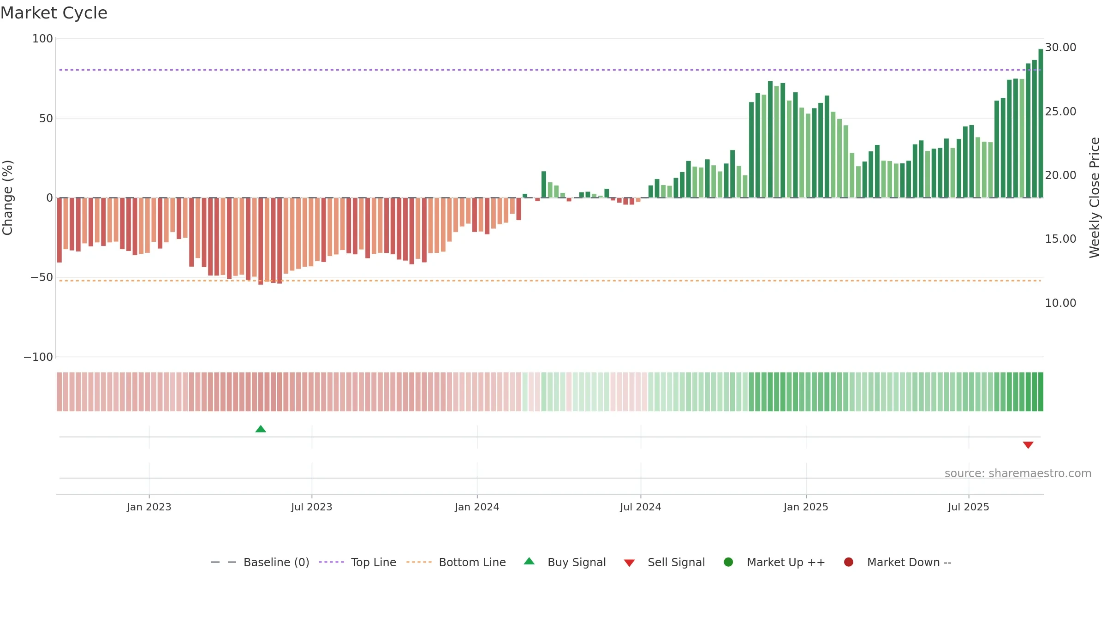
Task: Click the Change (%) axis title
Action: coord(7,198)
